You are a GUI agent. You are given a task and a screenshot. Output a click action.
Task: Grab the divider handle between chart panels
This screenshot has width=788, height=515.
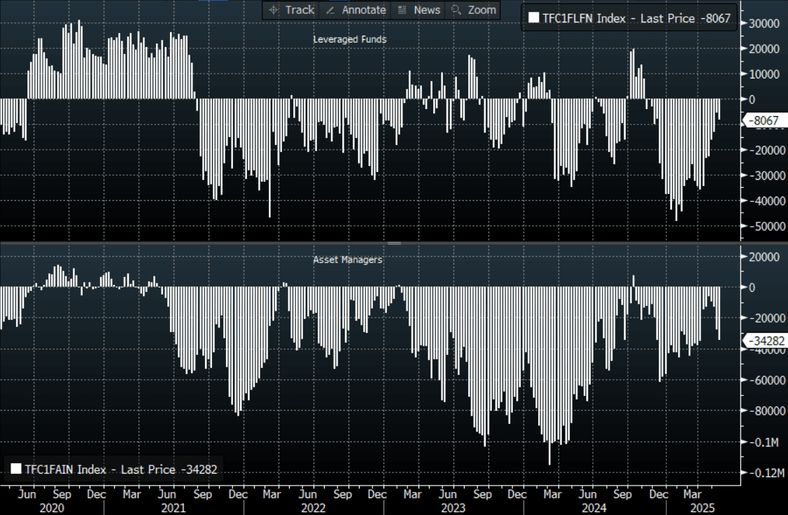(394, 244)
